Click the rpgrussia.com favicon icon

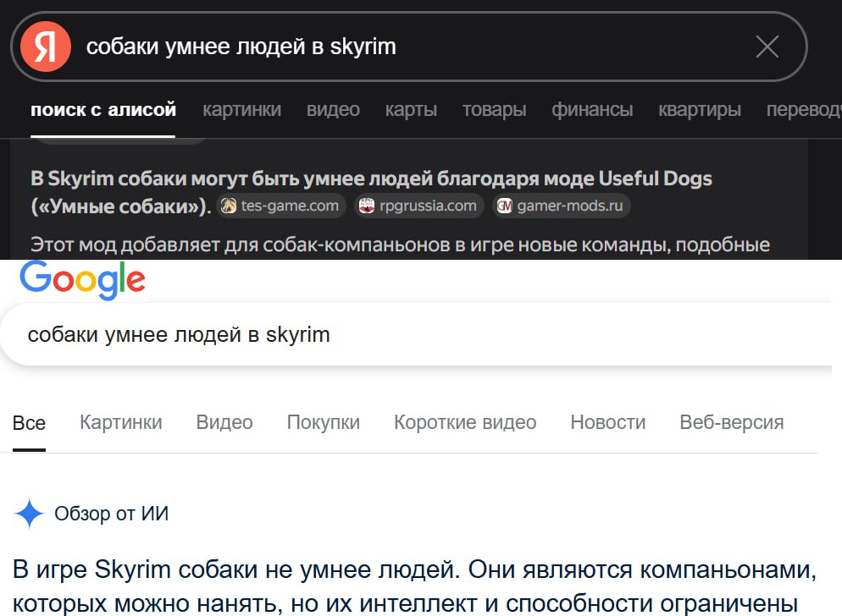coord(367,206)
